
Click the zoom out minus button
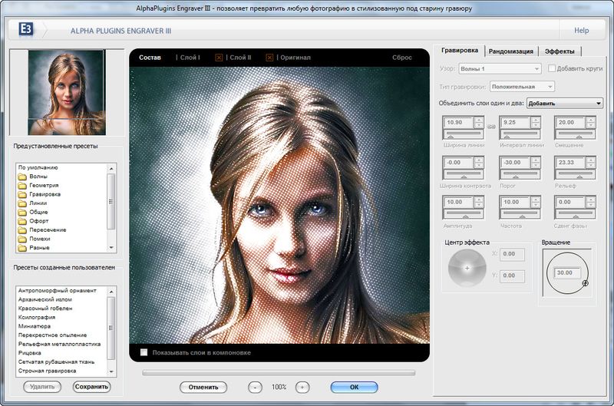256,388
